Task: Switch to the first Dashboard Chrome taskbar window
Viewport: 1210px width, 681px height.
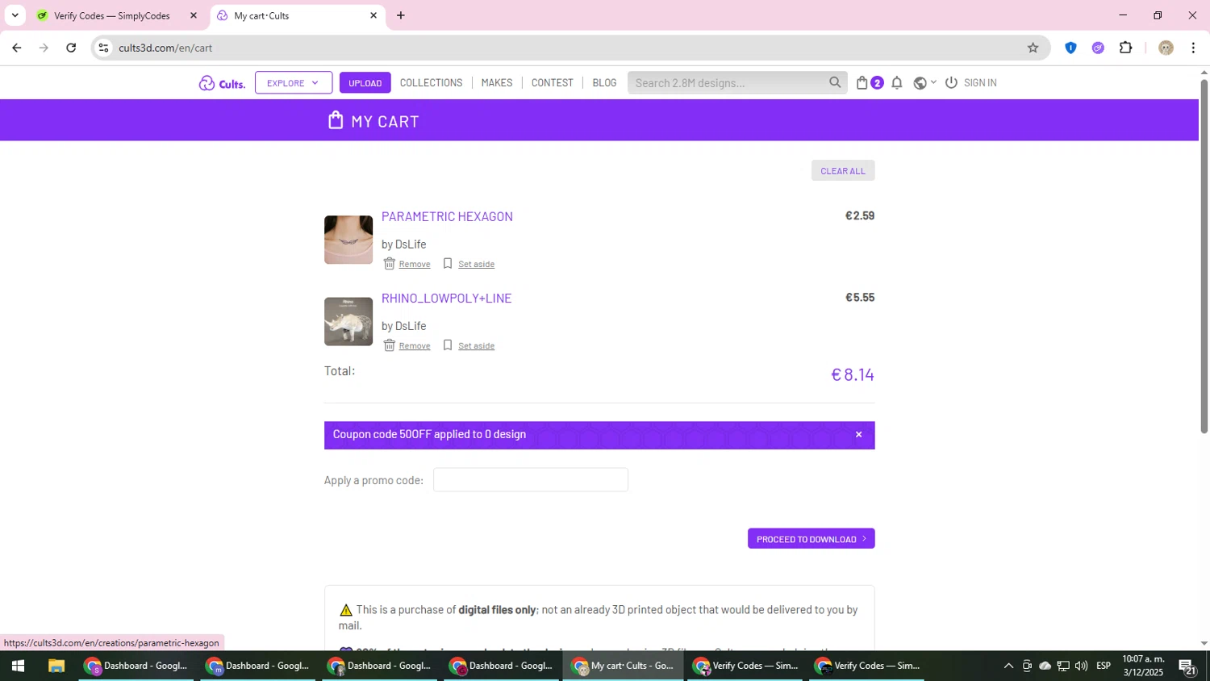Action: 136,666
